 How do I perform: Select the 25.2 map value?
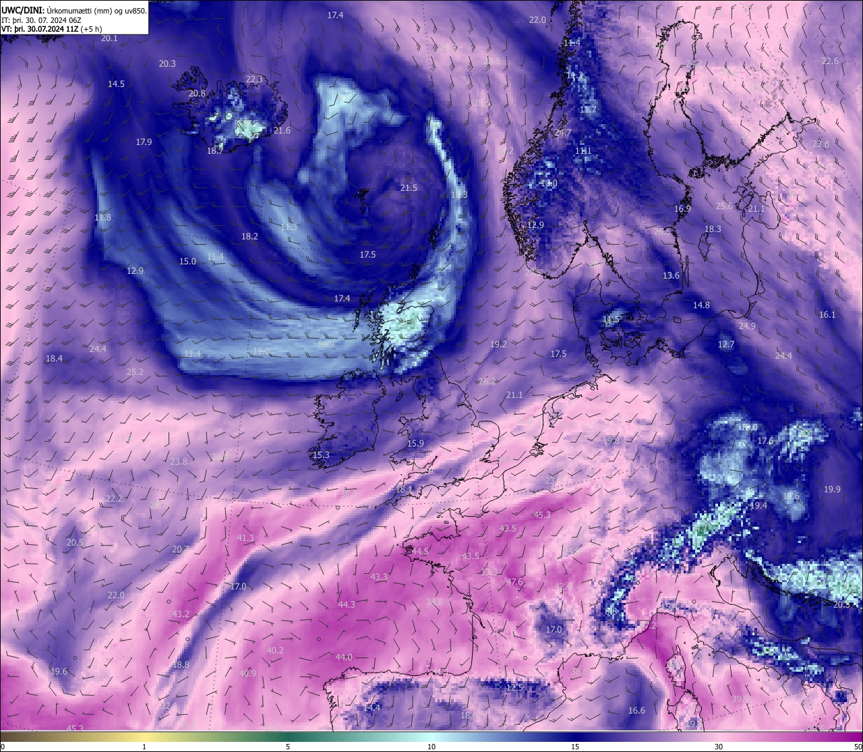click(135, 372)
